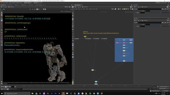Select the yellow-green node under Intrinsics note
170x95 pixels.
point(85,36)
